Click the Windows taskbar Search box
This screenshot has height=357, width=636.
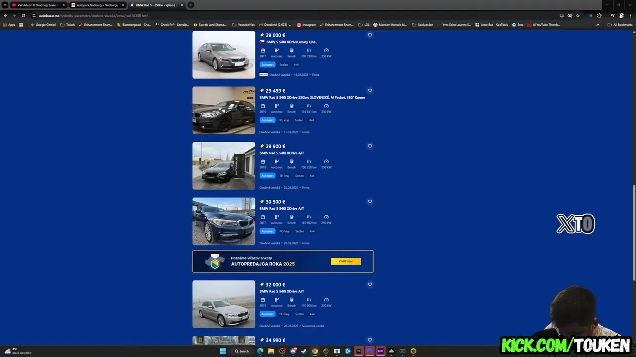tap(242, 351)
